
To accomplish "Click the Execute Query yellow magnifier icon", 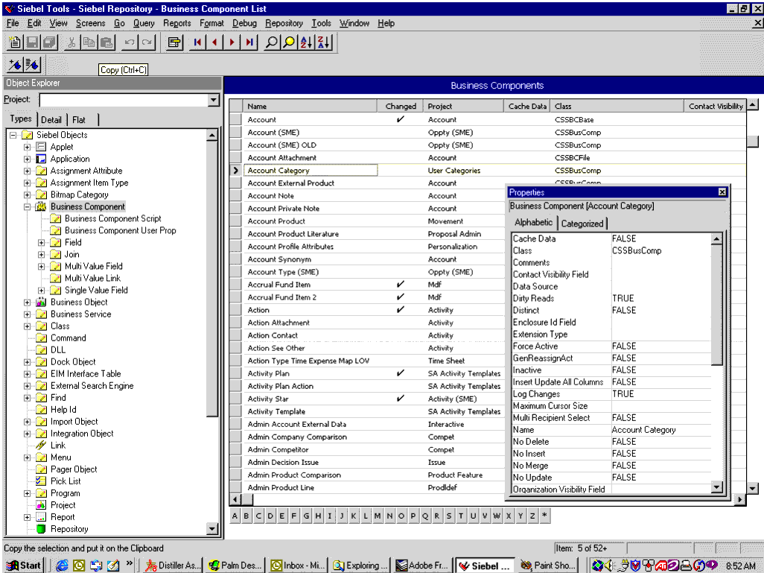I will tap(289, 43).
